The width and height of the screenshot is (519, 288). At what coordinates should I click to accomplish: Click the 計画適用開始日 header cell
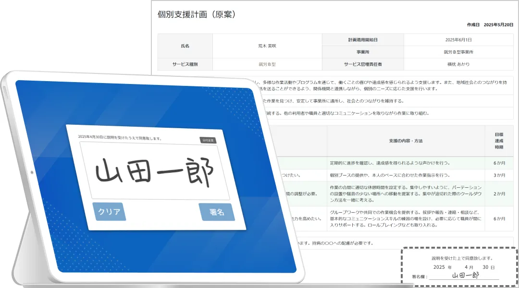tap(363, 40)
